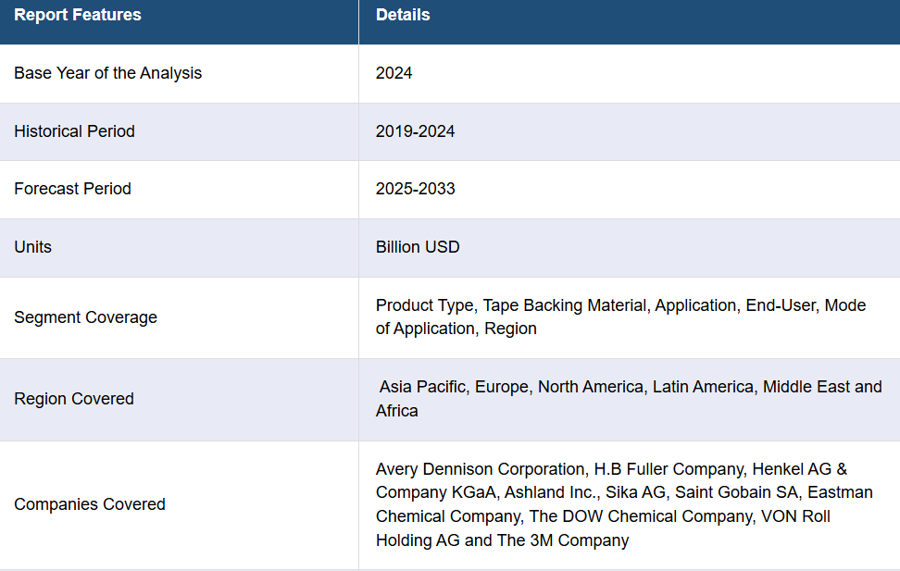Click the Details column header
Screen dimensions: 900x571
403,15
